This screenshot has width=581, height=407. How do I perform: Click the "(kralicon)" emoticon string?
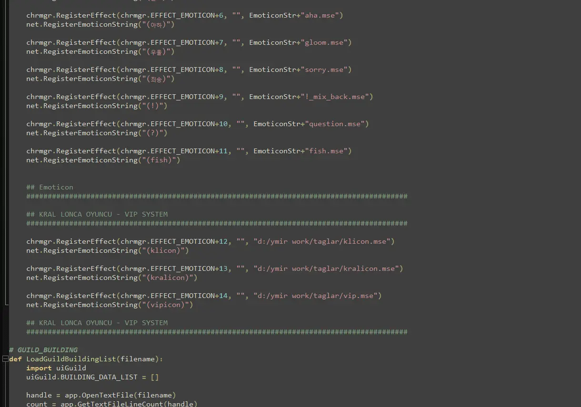pyautogui.click(x=170, y=278)
